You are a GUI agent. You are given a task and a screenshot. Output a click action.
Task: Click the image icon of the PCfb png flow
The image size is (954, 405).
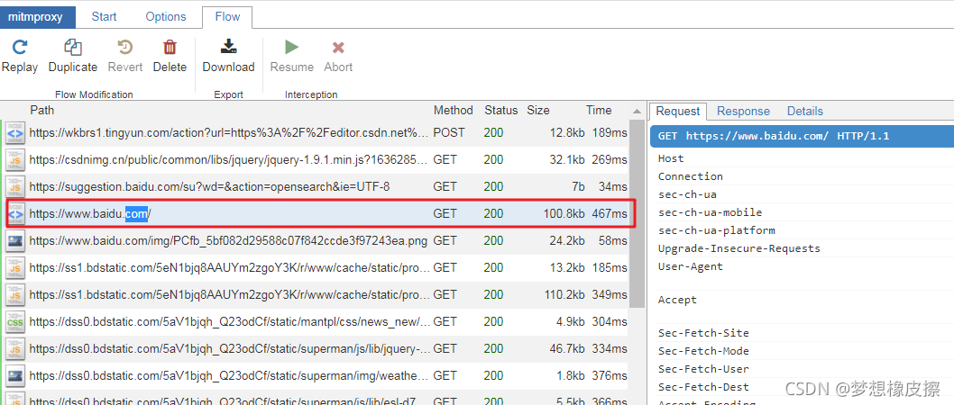(x=15, y=241)
